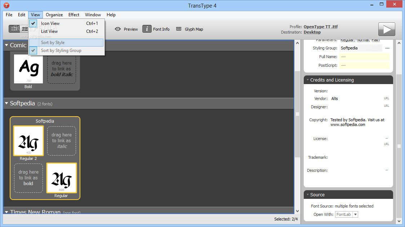Click the Comic bold italic drop slot

click(62, 69)
